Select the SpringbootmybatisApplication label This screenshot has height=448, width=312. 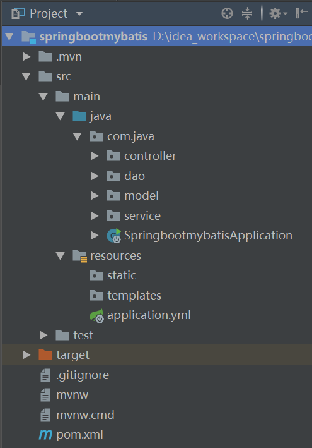208,236
